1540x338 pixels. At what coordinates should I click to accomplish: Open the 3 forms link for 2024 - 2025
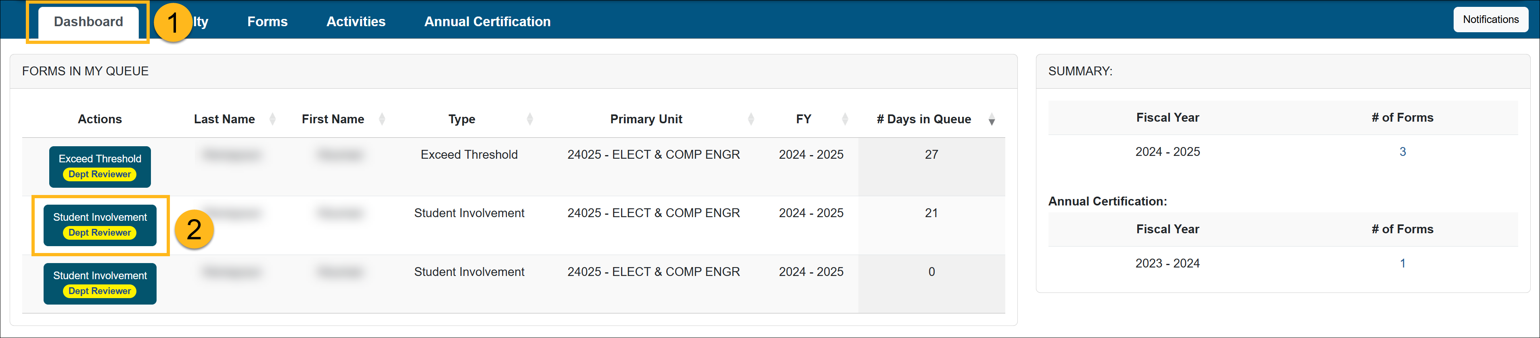coord(1402,152)
